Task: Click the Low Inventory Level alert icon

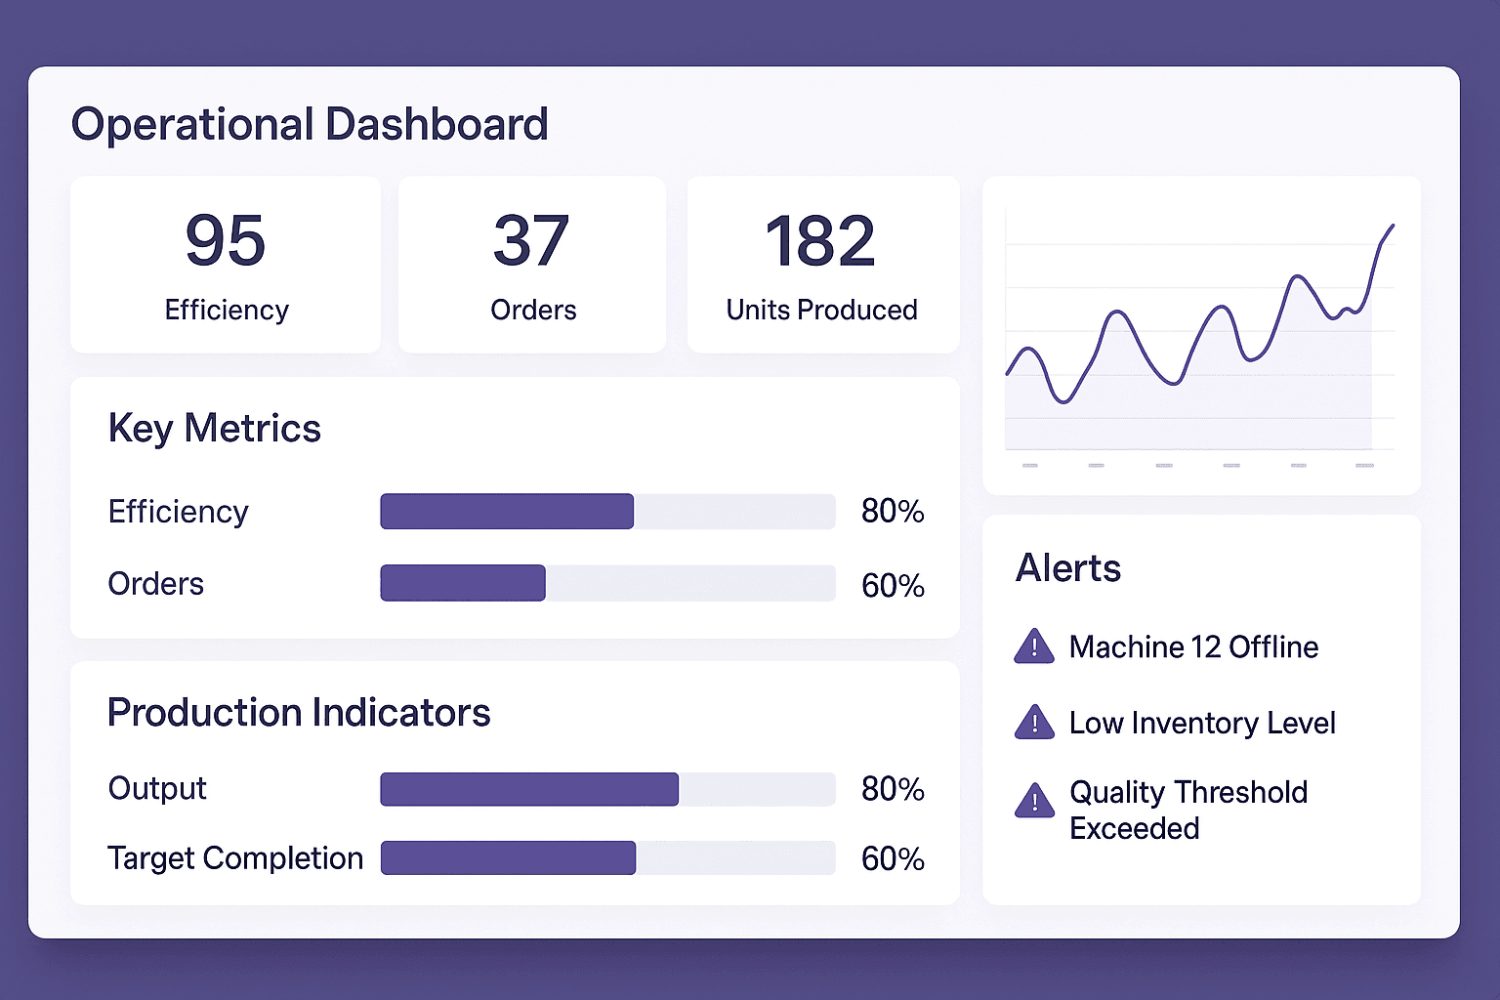Action: (1034, 723)
